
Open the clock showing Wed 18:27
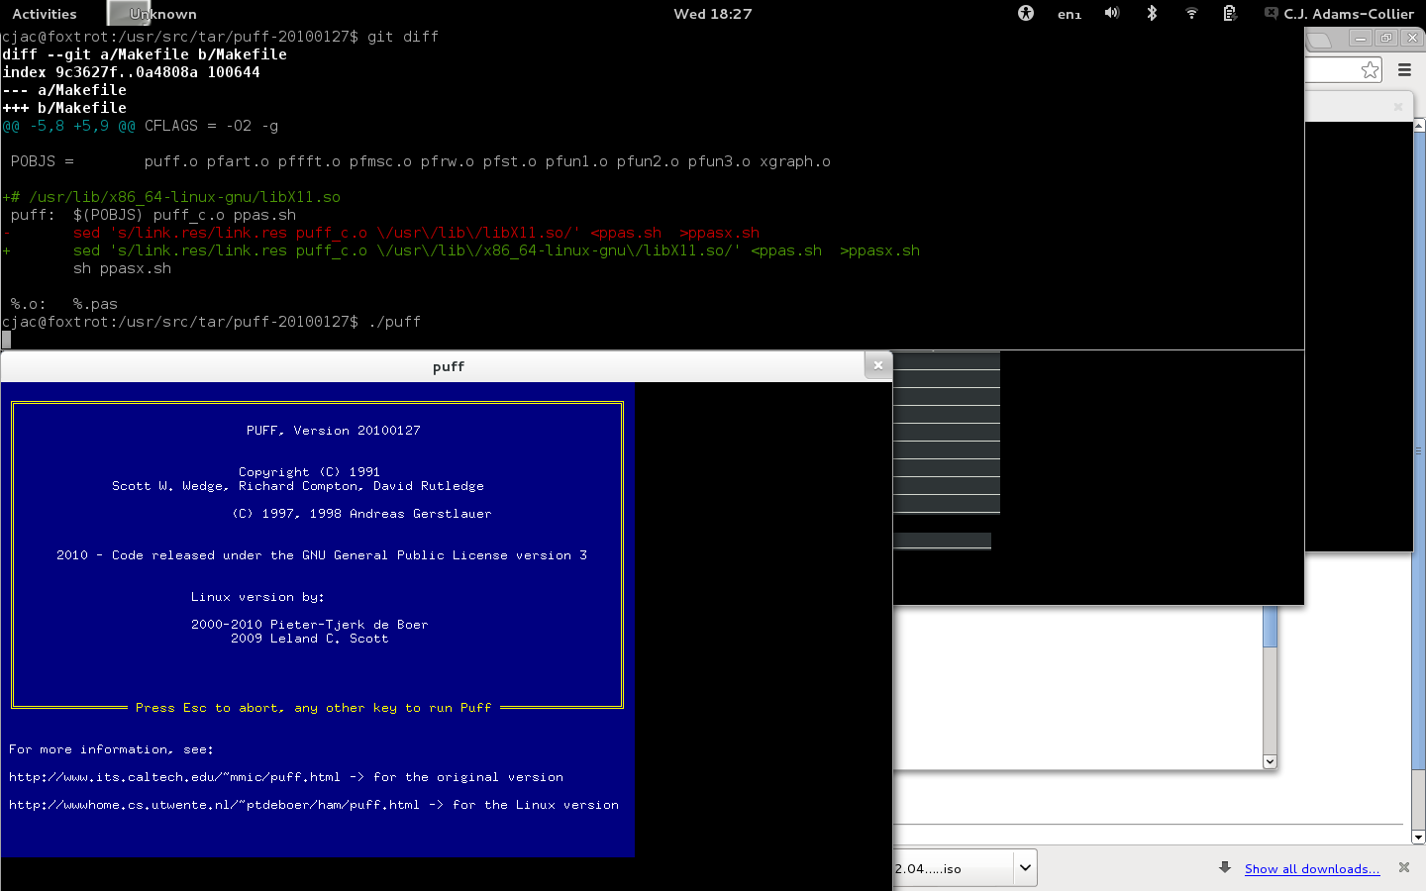point(712,14)
